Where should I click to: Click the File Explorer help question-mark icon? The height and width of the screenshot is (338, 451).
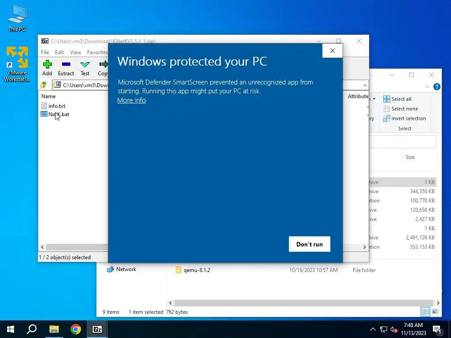tap(436, 87)
